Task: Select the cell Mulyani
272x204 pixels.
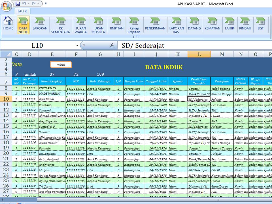Action: tap(52, 170)
